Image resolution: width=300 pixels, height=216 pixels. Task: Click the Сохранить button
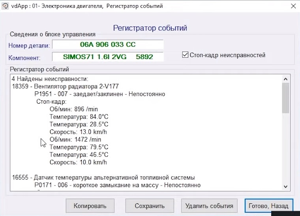[150, 206]
